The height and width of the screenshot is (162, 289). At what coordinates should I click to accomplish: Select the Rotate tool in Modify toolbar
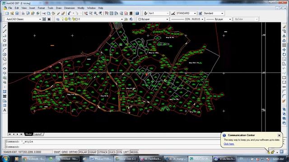pyautogui.click(x=284, y=54)
